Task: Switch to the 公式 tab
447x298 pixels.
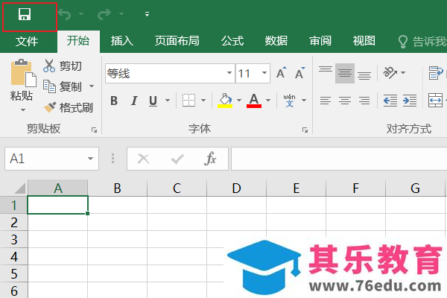Action: [x=232, y=41]
